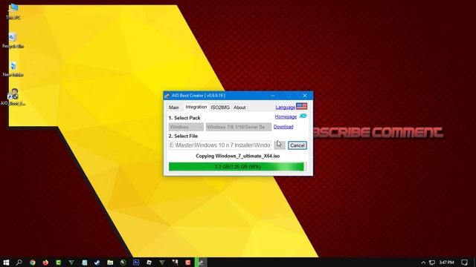Select the Integration tab
This screenshot has height=267, width=476.
click(196, 107)
